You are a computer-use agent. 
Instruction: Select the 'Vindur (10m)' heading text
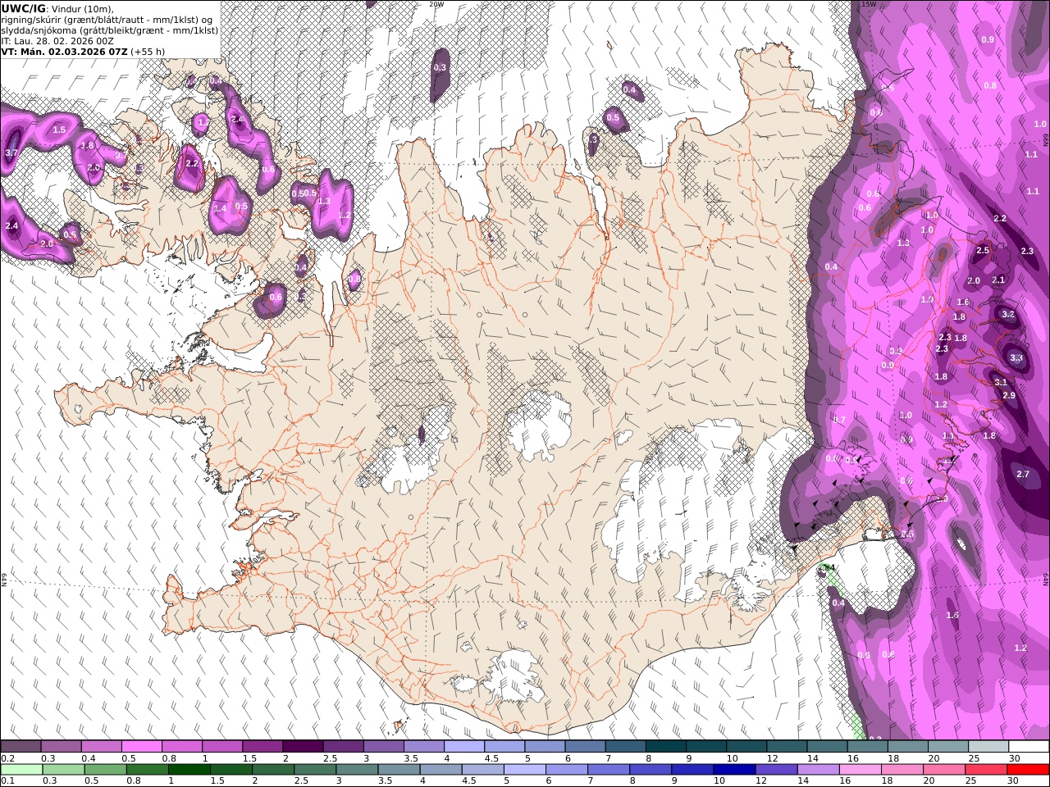click(77, 8)
